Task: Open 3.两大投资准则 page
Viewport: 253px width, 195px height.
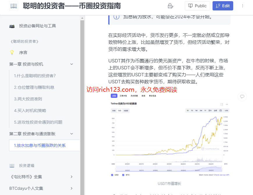Action: pyautogui.click(x=28, y=99)
